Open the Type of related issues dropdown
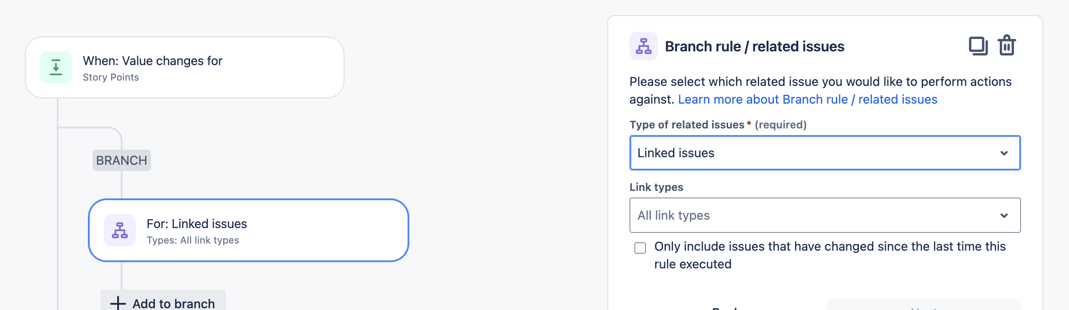The height and width of the screenshot is (310, 1069). point(825,153)
